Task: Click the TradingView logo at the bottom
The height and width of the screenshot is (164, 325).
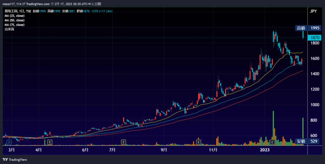Action: pyautogui.click(x=15, y=160)
